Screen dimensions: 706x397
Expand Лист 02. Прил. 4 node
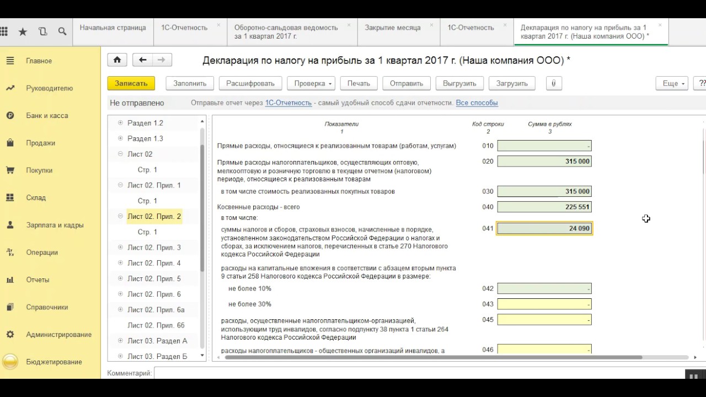pyautogui.click(x=120, y=263)
